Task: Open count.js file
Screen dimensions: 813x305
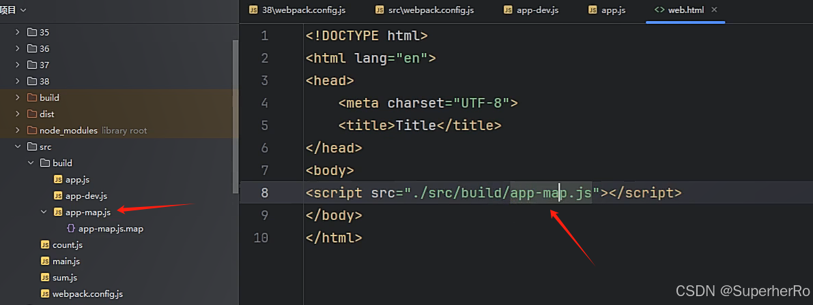Action: (68, 245)
